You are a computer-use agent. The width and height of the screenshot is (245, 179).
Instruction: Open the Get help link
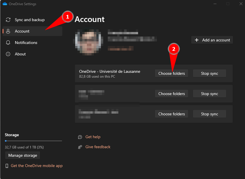pos(93,137)
